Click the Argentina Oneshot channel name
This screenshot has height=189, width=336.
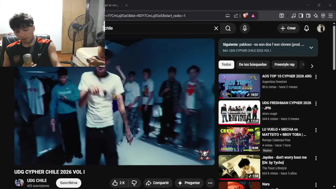pos(274,82)
